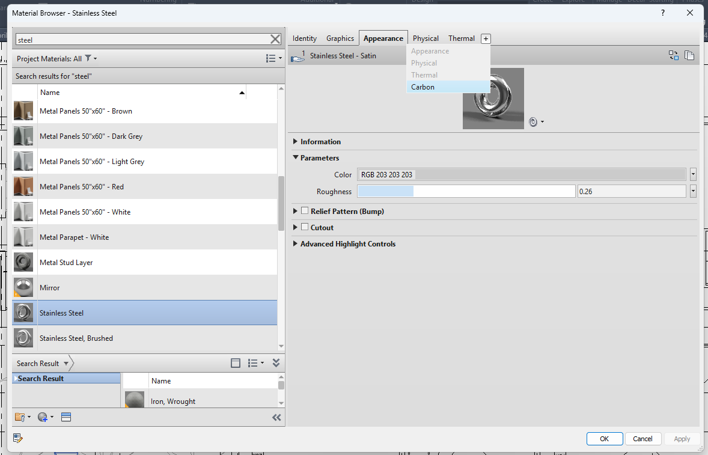This screenshot has height=455, width=708.
Task: Enable the Relief Pattern (Bump) checkbox
Action: (305, 211)
